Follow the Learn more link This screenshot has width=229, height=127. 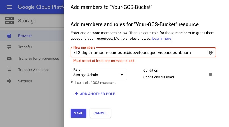pos(162,38)
